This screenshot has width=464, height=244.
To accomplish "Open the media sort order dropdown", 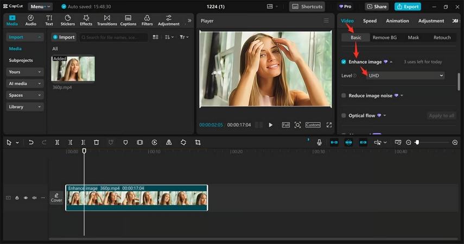I will click(x=169, y=37).
